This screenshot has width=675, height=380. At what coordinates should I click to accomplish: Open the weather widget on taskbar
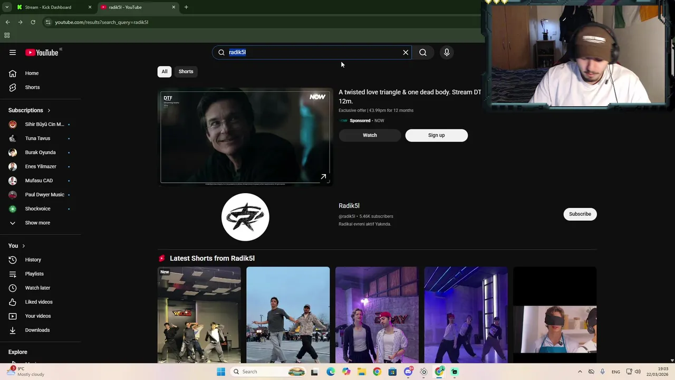click(26, 372)
